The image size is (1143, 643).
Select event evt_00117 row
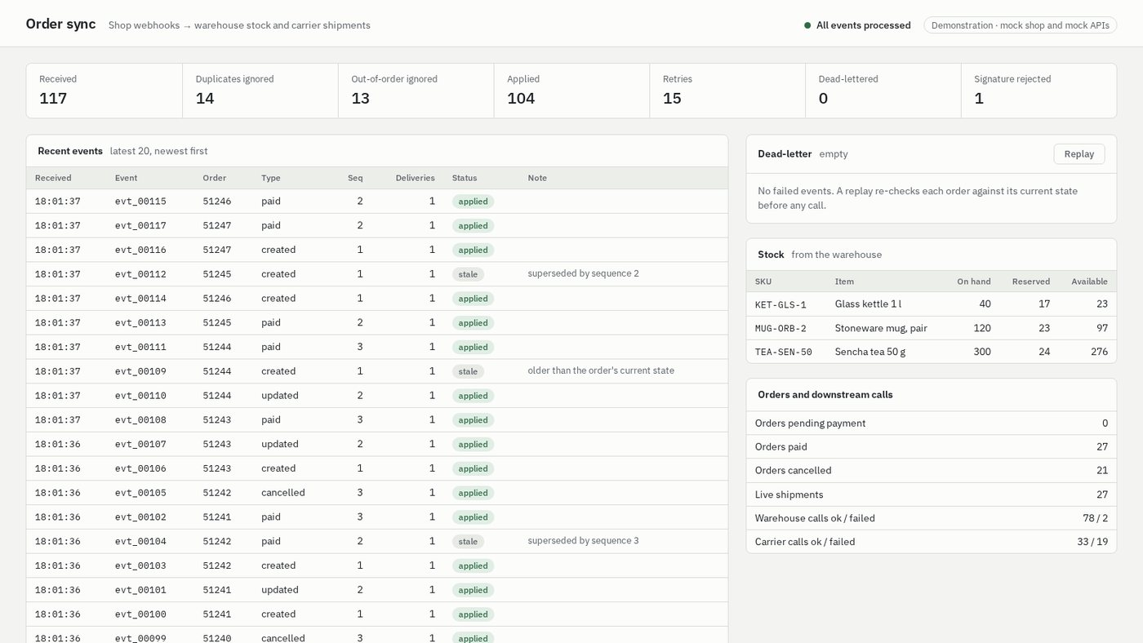tap(376, 226)
